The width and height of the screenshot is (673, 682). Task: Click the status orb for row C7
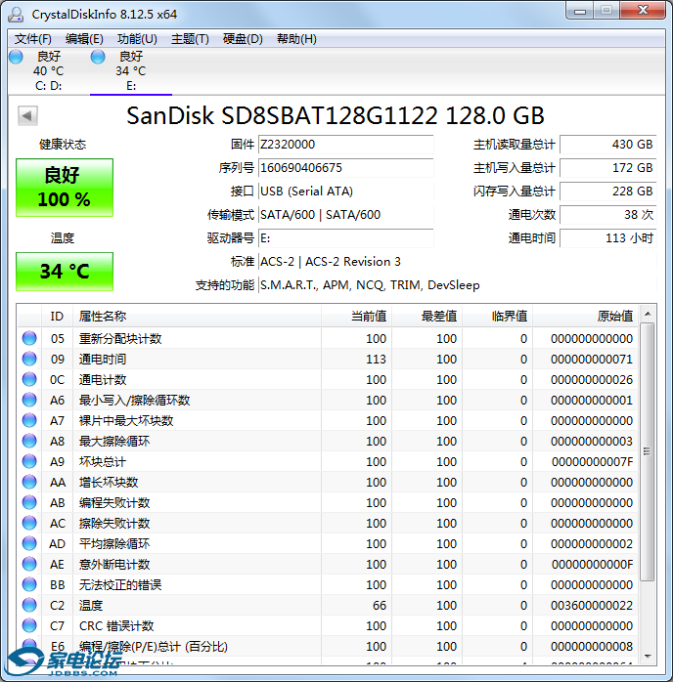pos(29,625)
